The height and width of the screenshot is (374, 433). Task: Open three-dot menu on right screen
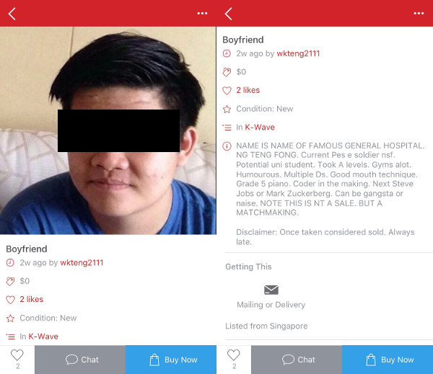click(419, 13)
